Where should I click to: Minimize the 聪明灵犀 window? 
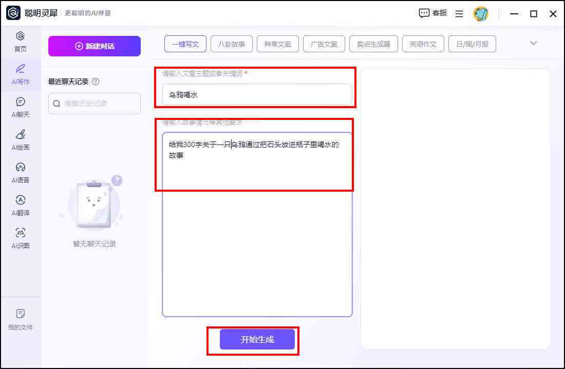pyautogui.click(x=514, y=14)
